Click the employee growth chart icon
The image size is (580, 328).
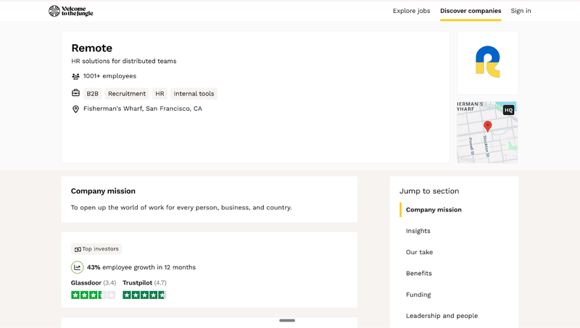tap(77, 267)
